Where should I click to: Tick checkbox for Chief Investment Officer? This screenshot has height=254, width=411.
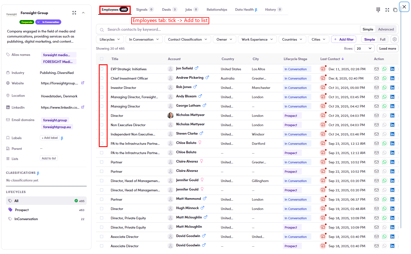click(x=102, y=78)
